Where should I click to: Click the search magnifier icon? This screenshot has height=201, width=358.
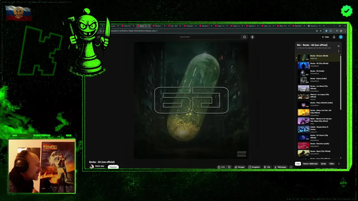pos(244,37)
